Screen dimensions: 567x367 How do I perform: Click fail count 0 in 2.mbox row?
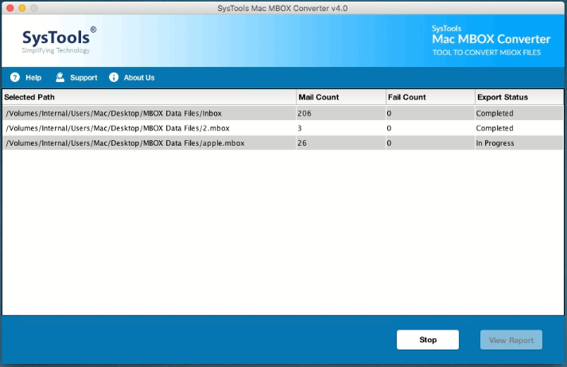tap(389, 128)
